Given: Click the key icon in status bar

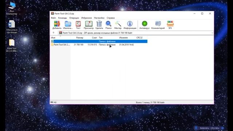Looking at the screenshot, I should pos(55,102).
